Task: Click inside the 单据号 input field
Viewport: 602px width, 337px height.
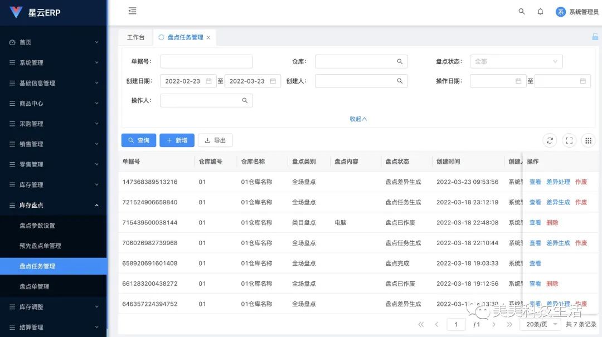Action: pyautogui.click(x=206, y=61)
